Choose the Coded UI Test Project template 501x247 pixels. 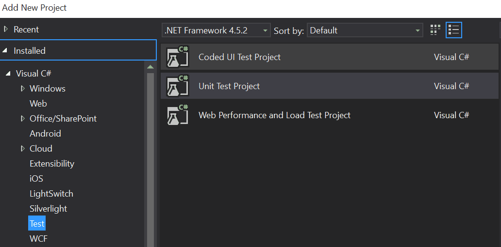click(x=330, y=57)
